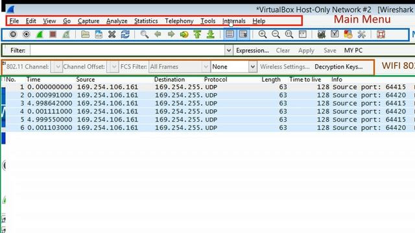Sort by Time to live column header
The width and height of the screenshot is (415, 233).
[x=305, y=79]
